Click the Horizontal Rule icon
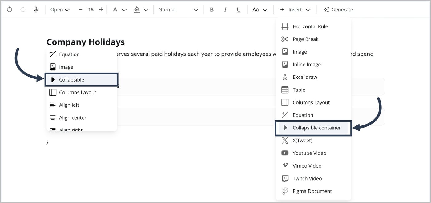 (x=285, y=26)
